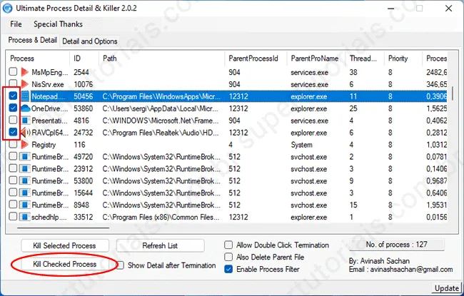Image resolution: width=464 pixels, height=296 pixels.
Task: Click the OneDrive cloud icon
Action: point(26,108)
